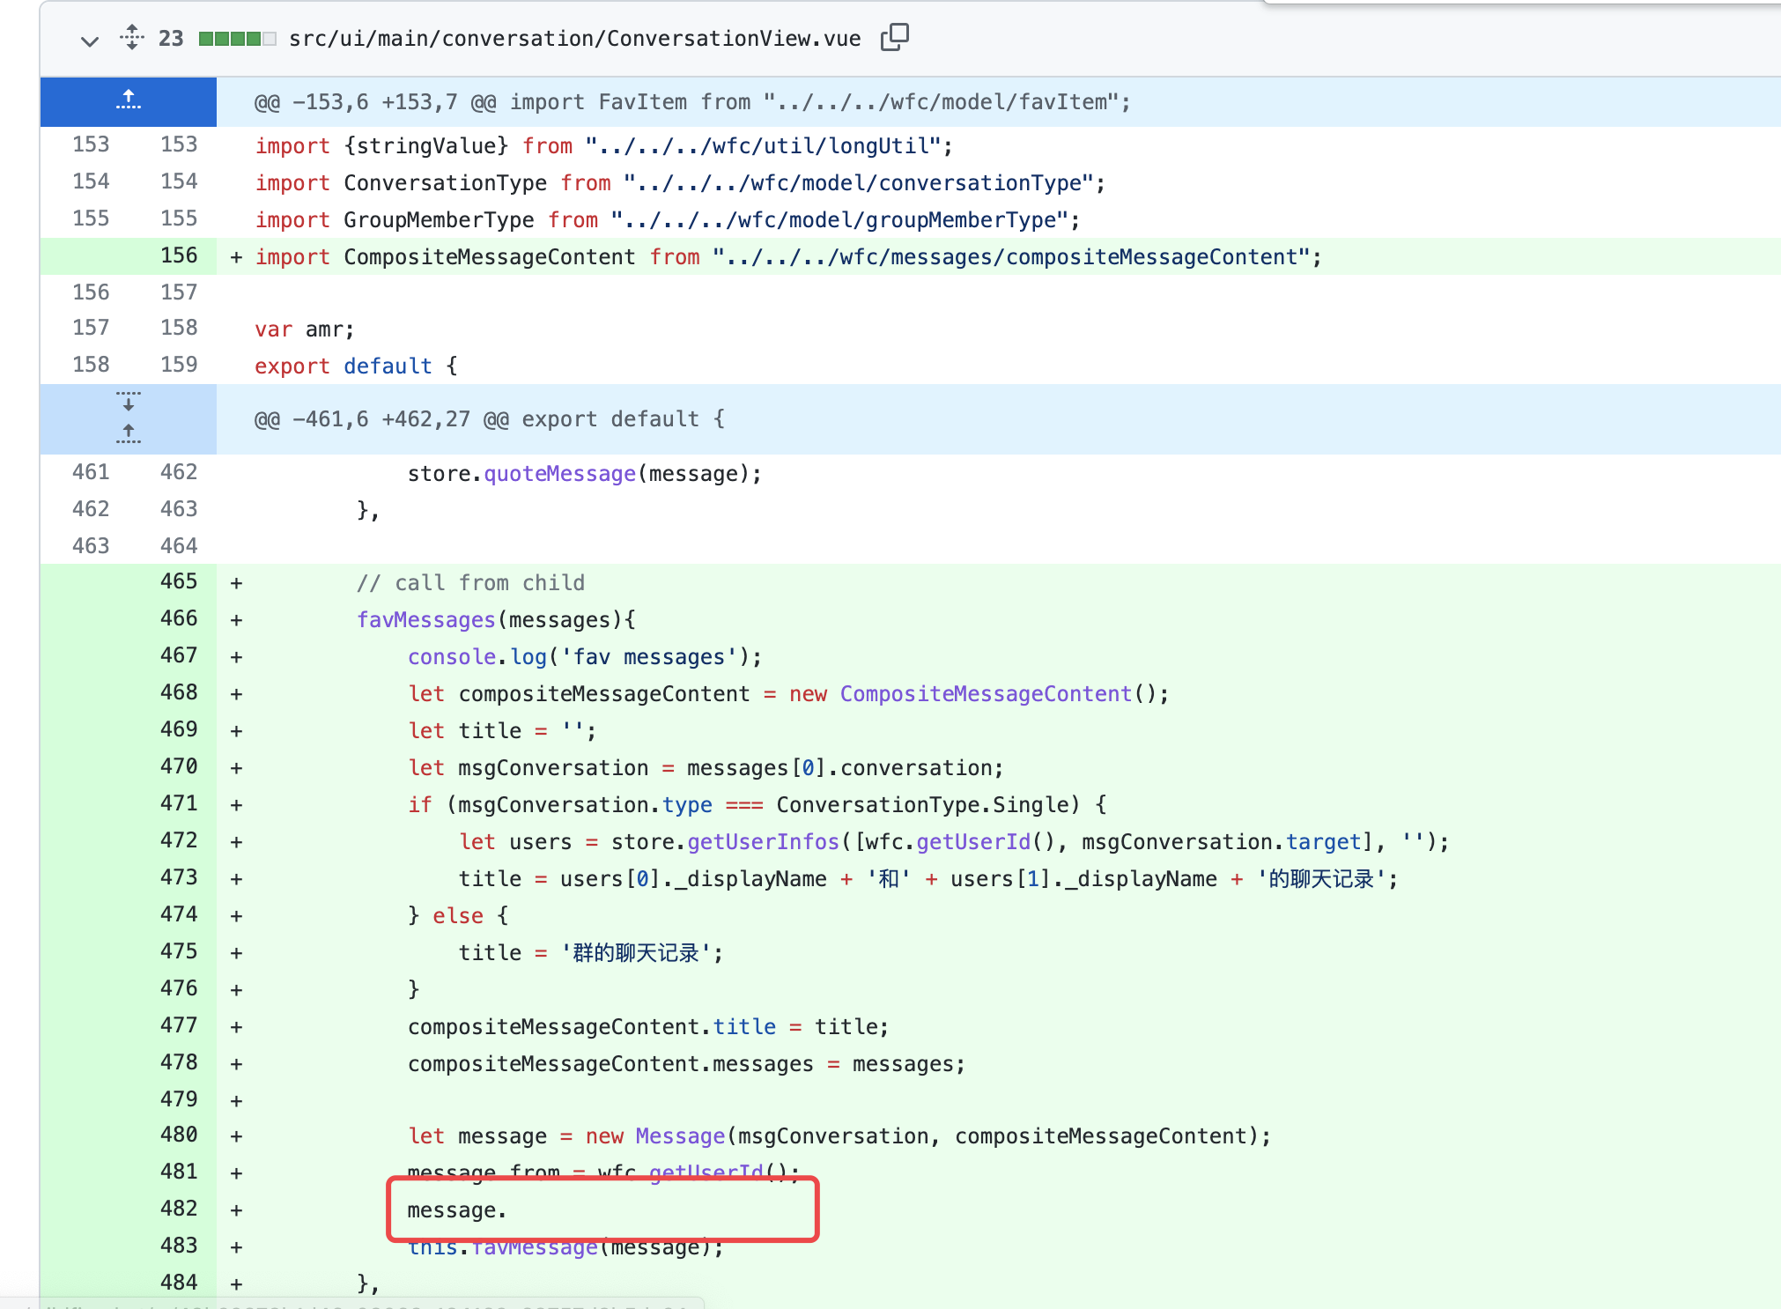Expand down arrow before line 461 hunk

(129, 402)
